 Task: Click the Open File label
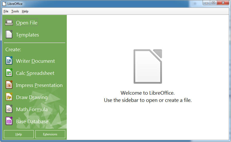point(27,23)
